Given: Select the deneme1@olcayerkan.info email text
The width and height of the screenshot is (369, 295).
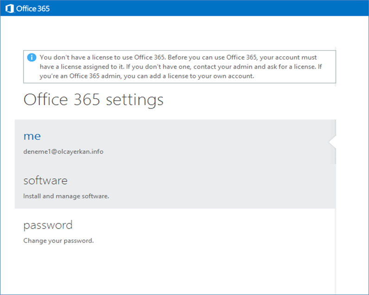Looking at the screenshot, I should (x=64, y=151).
